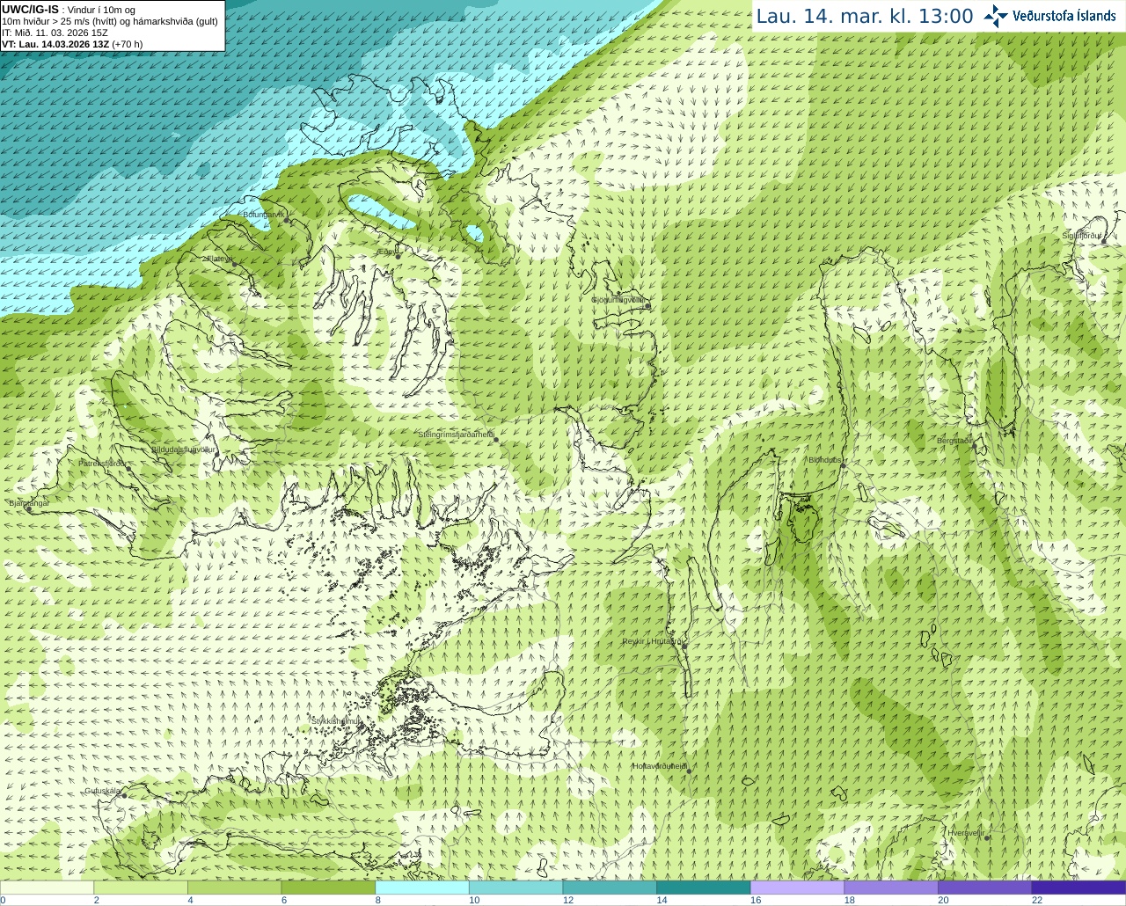The width and height of the screenshot is (1126, 906).
Task: Click the Bolungarvík station marker
Action: tap(287, 221)
